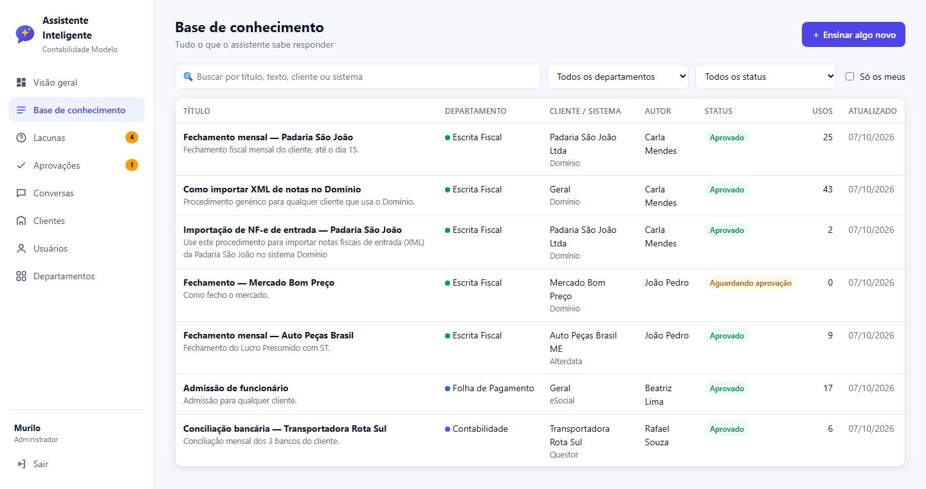The width and height of the screenshot is (926, 489).
Task: Go to Visão geral in sidebar
Action: (x=77, y=82)
